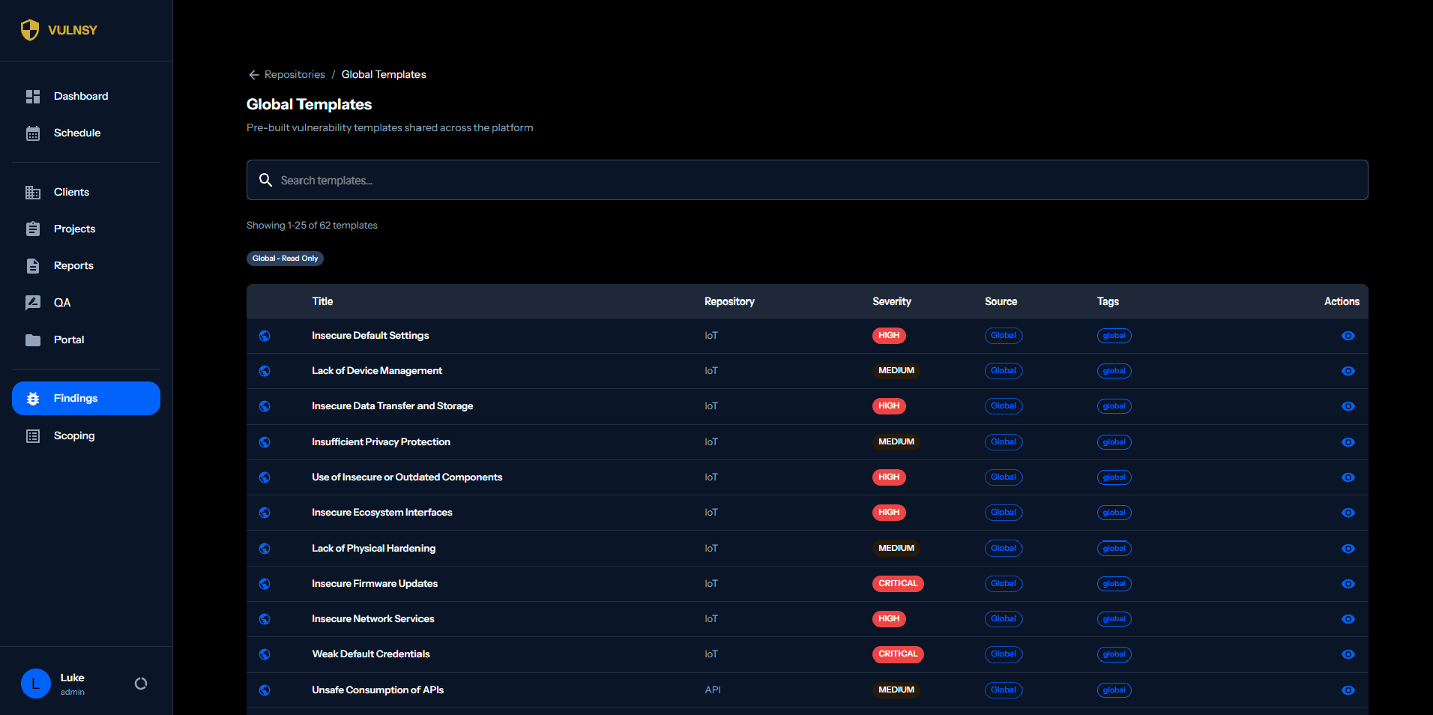
Task: Select the Schedule calendar icon
Action: pos(33,133)
